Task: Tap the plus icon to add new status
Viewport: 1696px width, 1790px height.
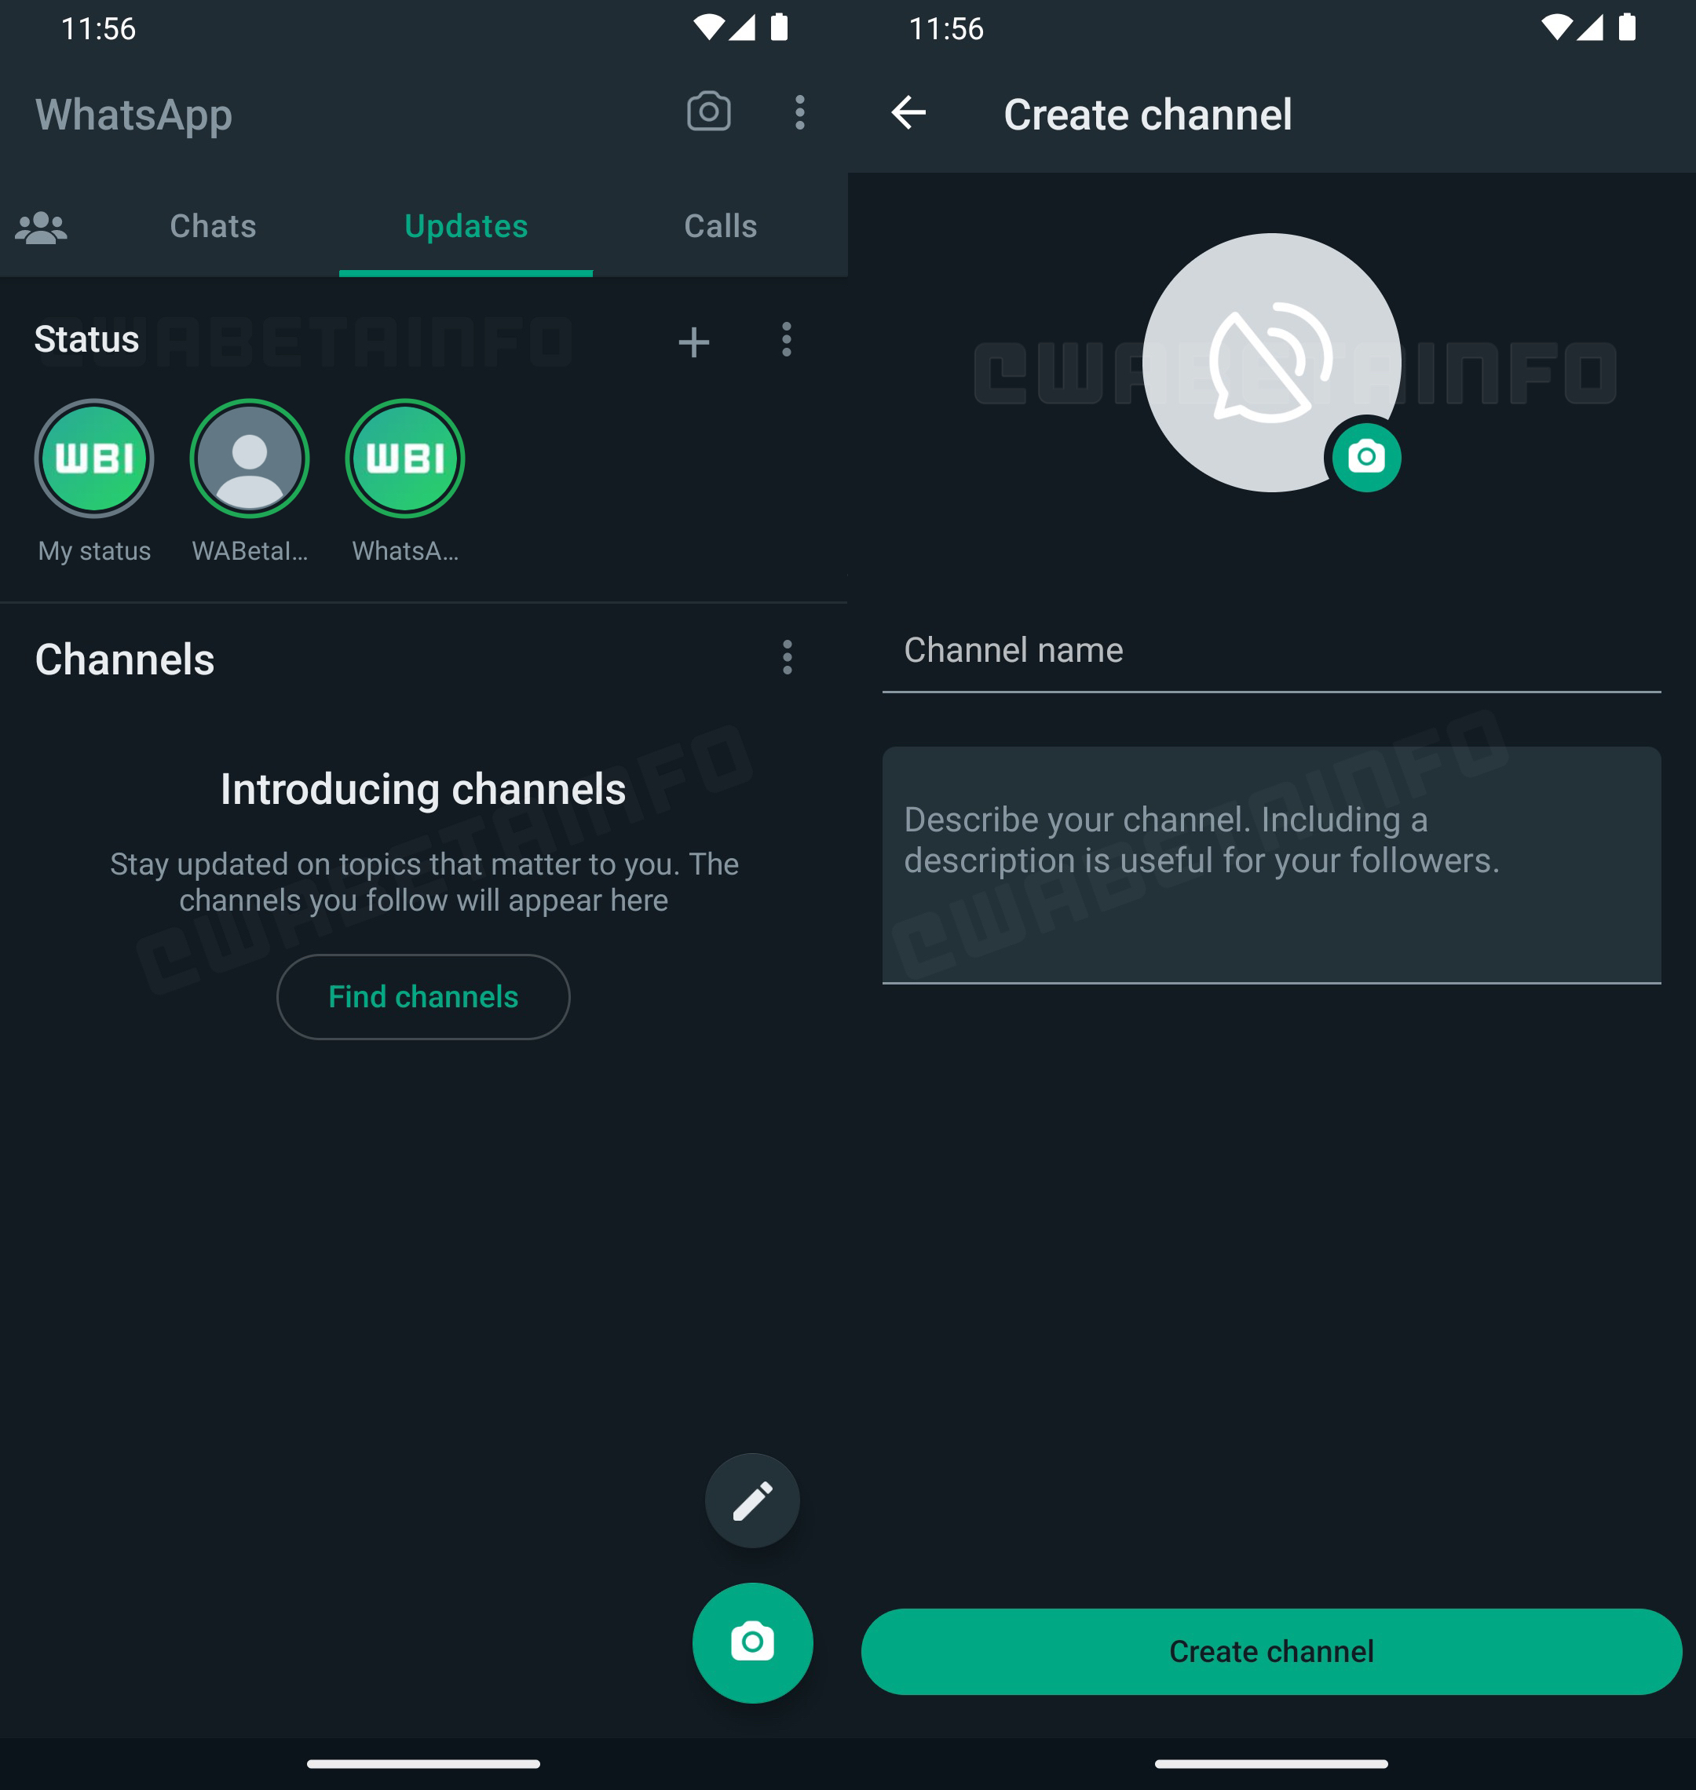Action: [693, 339]
